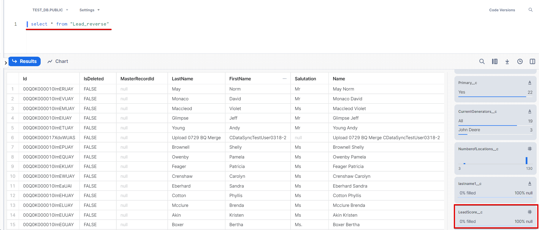The height and width of the screenshot is (230, 539).
Task: Sort by the LastName column header
Action: 183,79
